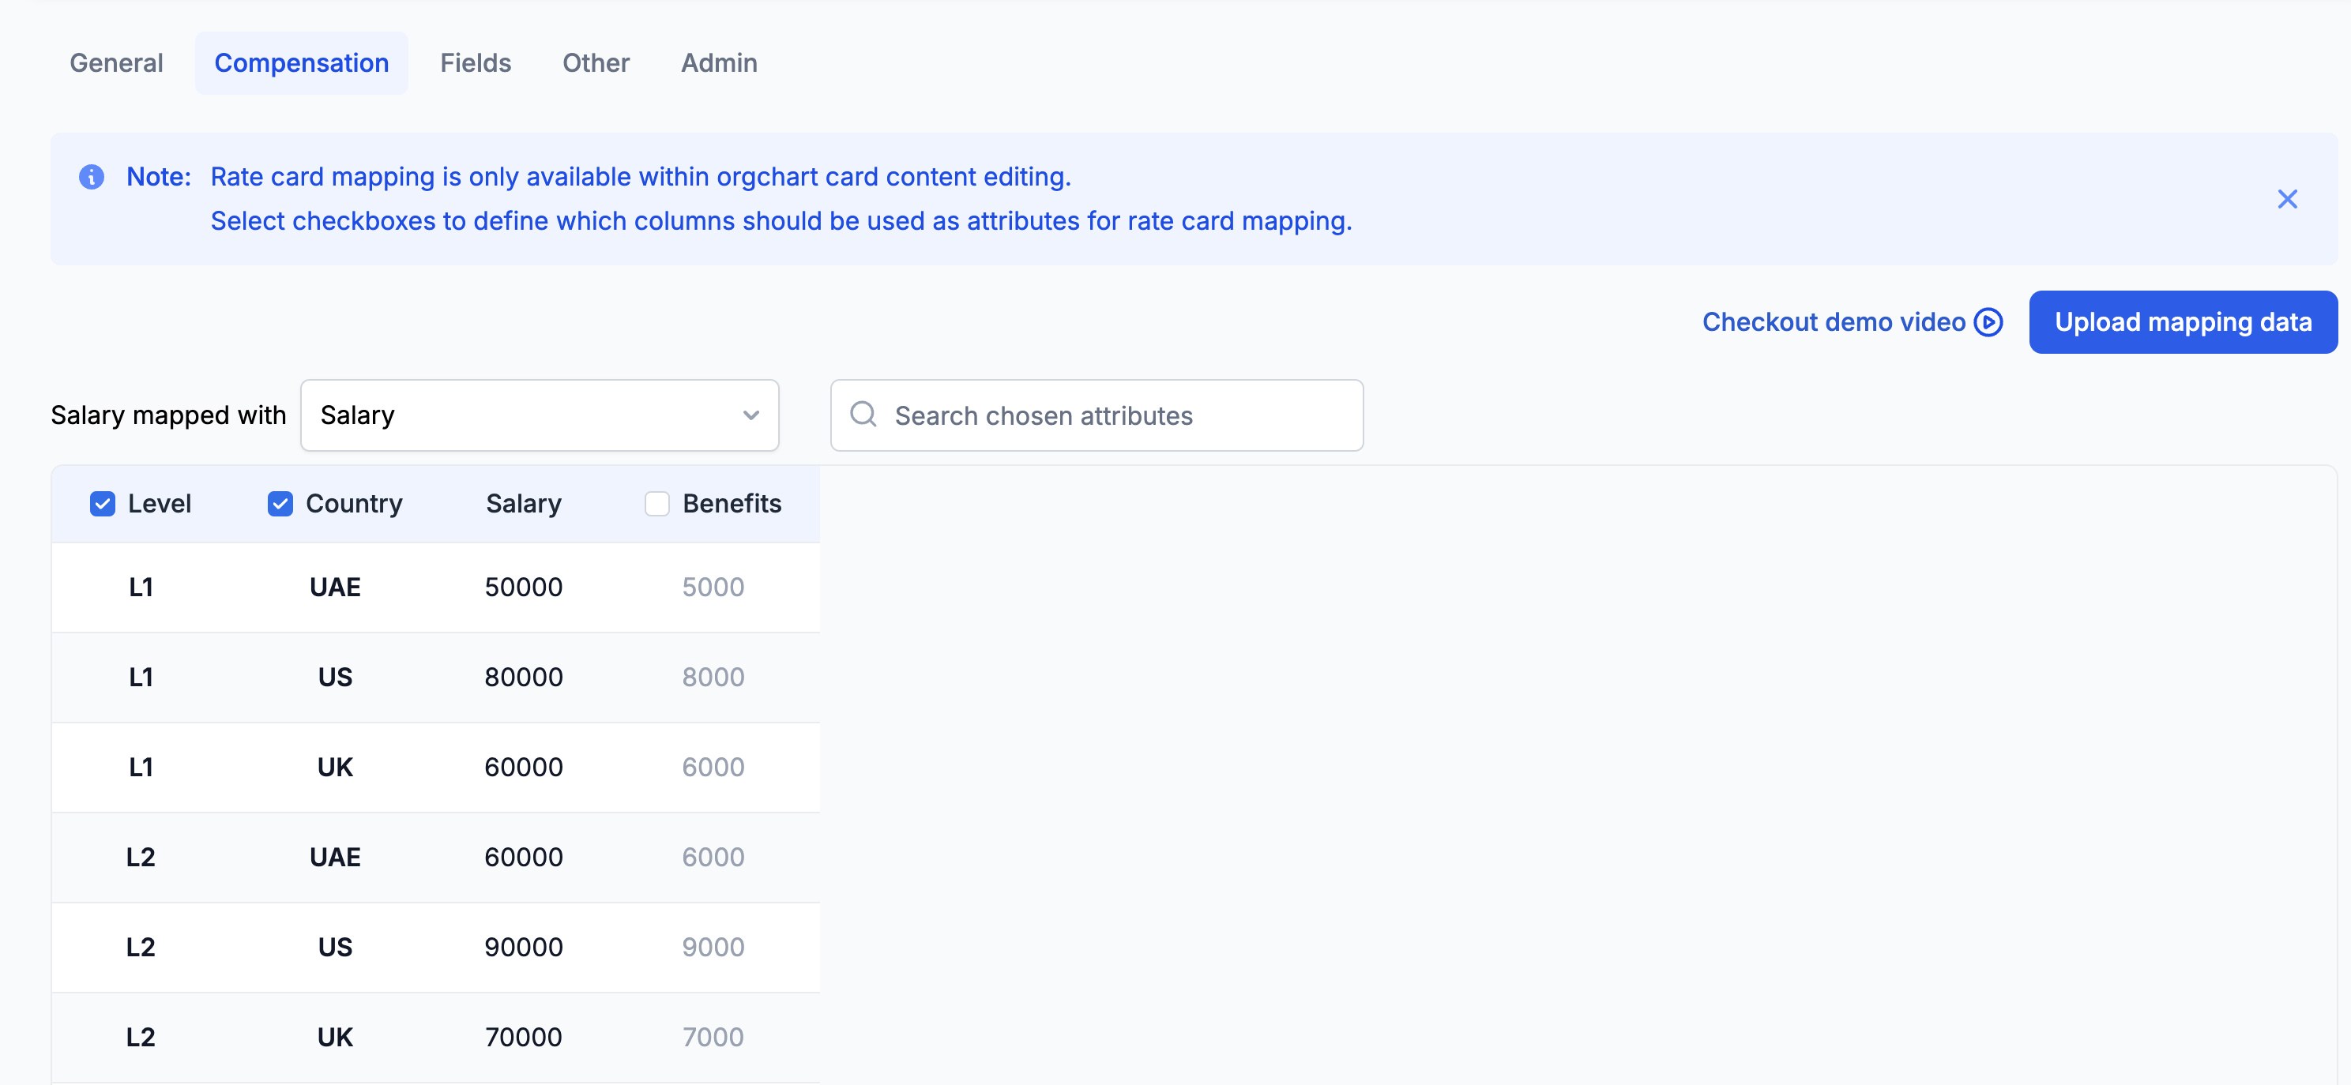The image size is (2351, 1085).
Task: Uncheck the Country column checkbox
Action: [280, 504]
